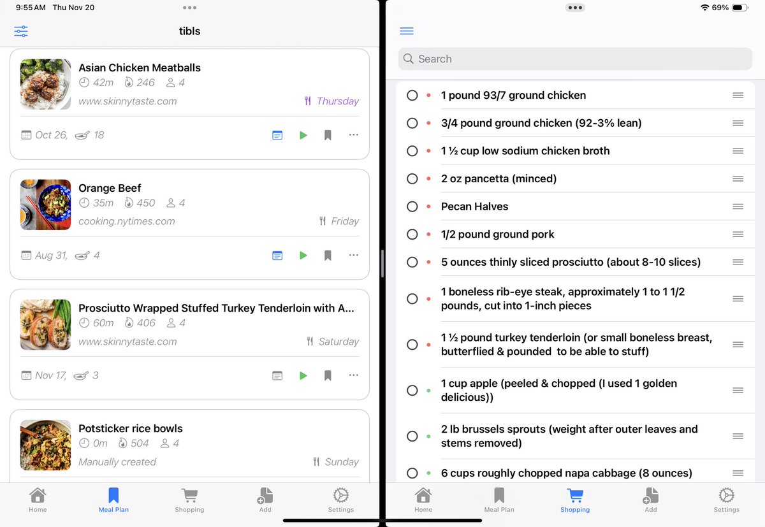This screenshot has width=765, height=527.
Task: Open the notes icon for Prosciutto Wrapped Turkey Tenderloin
Action: pyautogui.click(x=277, y=376)
